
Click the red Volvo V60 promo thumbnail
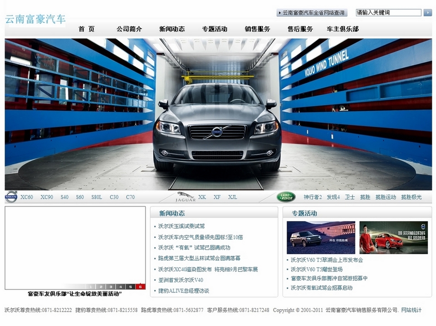click(393, 237)
